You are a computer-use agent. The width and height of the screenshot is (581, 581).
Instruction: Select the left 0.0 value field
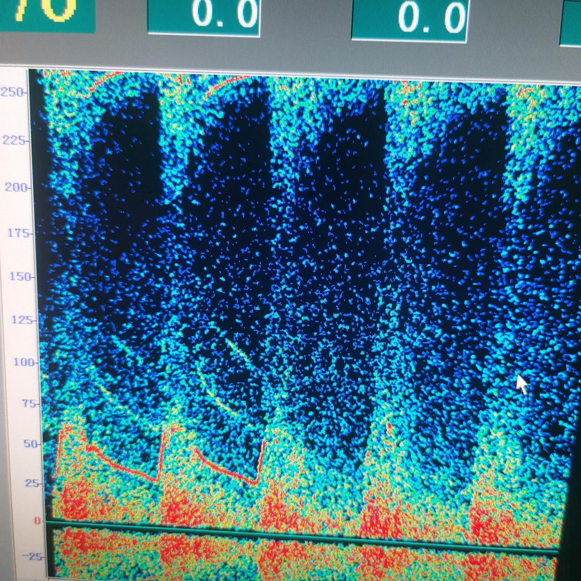click(204, 16)
